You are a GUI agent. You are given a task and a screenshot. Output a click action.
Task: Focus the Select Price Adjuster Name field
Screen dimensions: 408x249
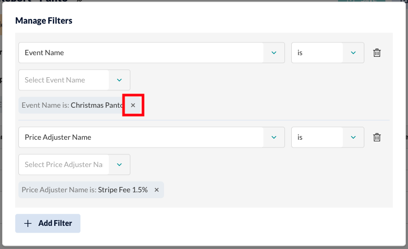coord(64,164)
